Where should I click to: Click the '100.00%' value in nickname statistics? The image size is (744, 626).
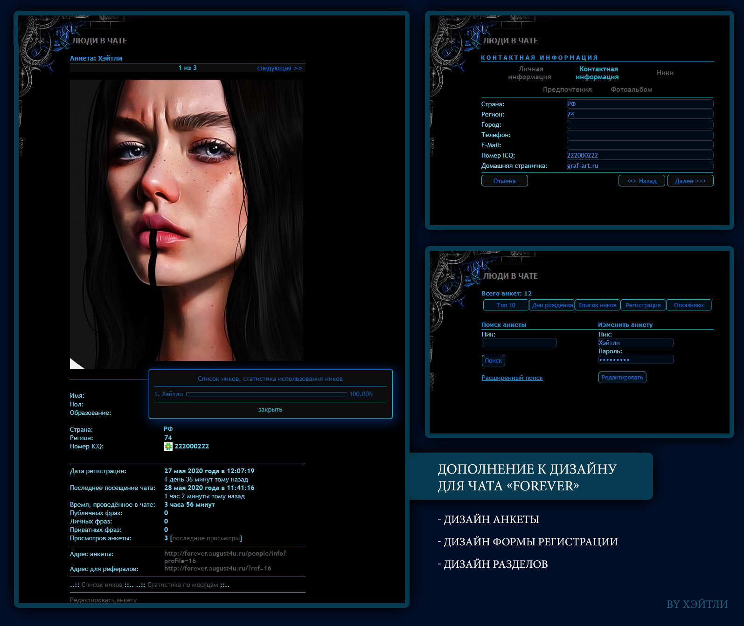coord(361,394)
